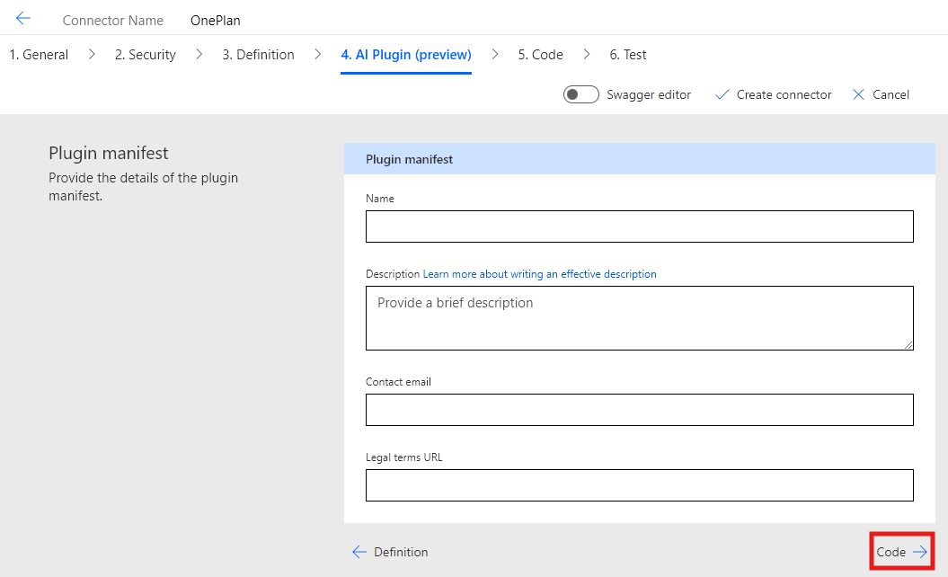Click the Legal terms URL input field
This screenshot has width=948, height=577.
[639, 485]
